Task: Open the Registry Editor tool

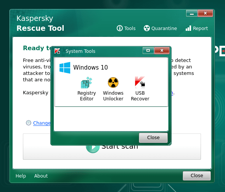Action: (x=87, y=89)
